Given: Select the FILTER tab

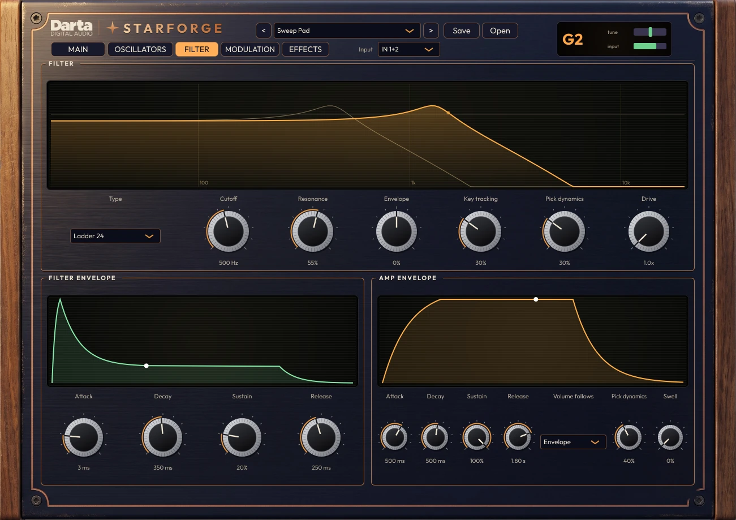Looking at the screenshot, I should 197,49.
